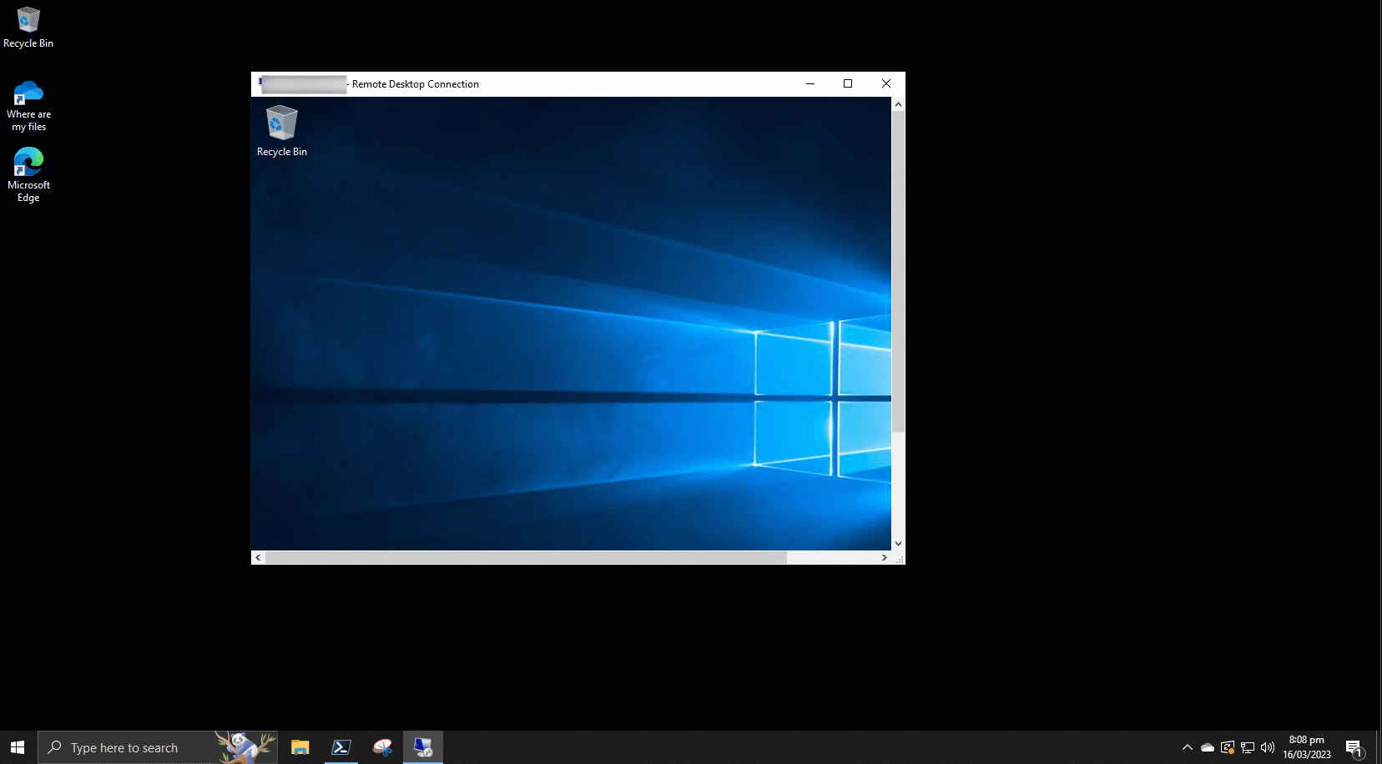
Task: Click the 'Remote Desktop Connection' title text
Action: [416, 84]
